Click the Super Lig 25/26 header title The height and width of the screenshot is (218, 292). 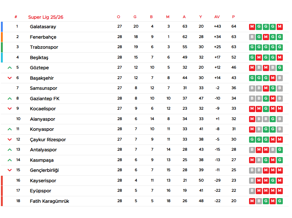pos(46,17)
